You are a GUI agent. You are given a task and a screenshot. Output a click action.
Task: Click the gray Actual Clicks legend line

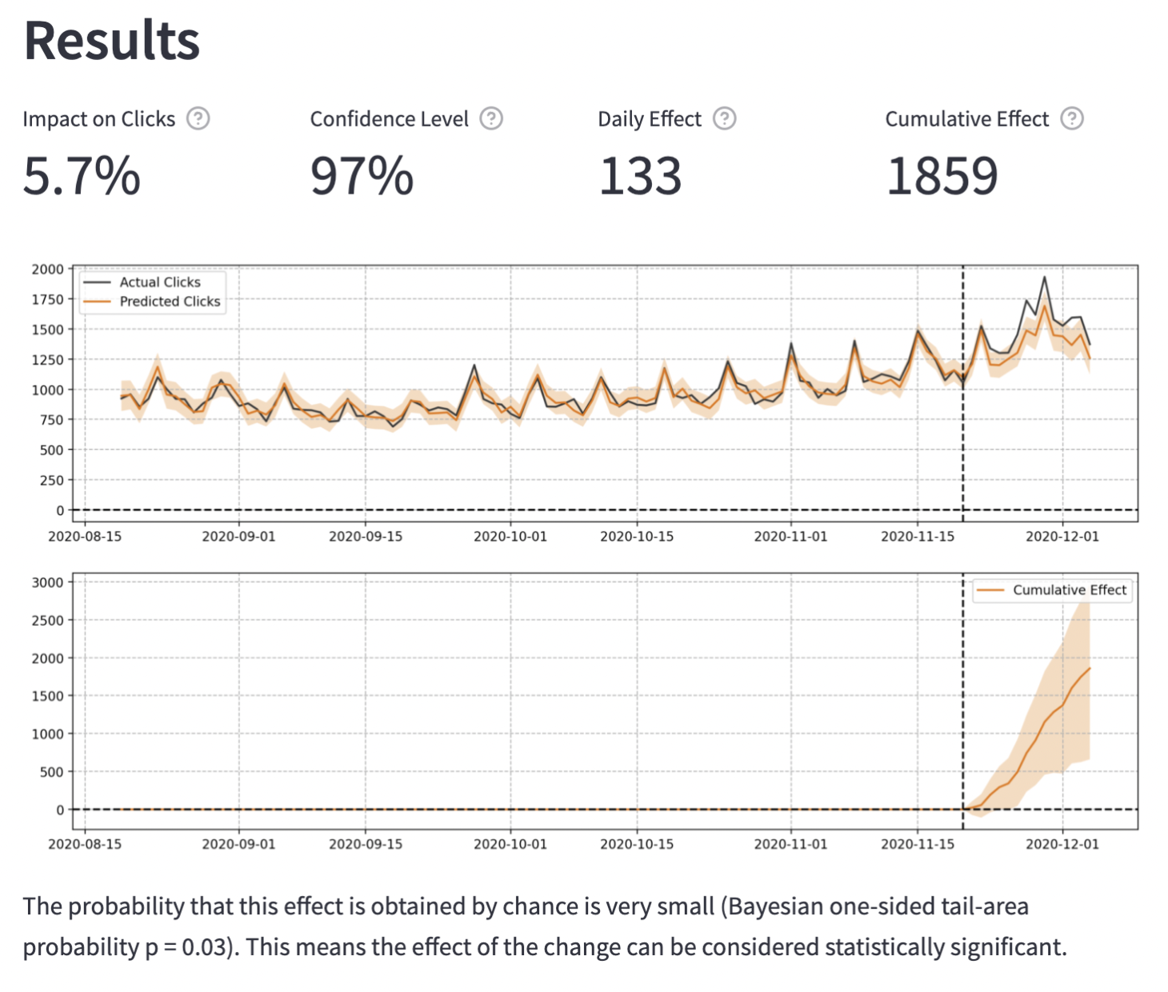tap(98, 282)
